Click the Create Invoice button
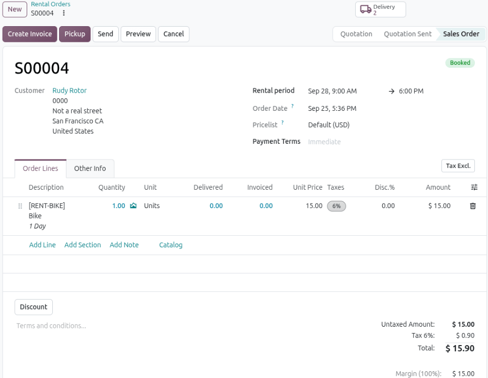The height and width of the screenshot is (378, 488). [30, 34]
